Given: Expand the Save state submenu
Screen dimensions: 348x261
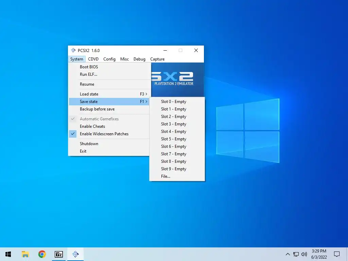Looking at the screenshot, I should point(109,101).
